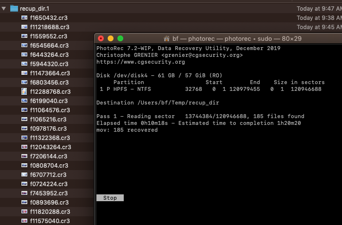Select file name f12288768.cr3
The height and width of the screenshot is (225, 342).
coord(50,92)
